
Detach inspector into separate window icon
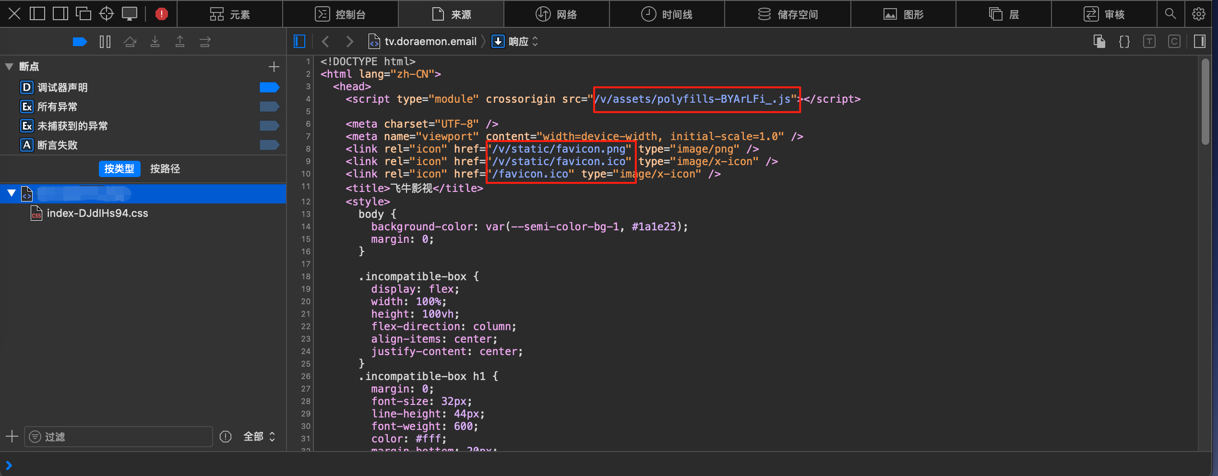84,14
